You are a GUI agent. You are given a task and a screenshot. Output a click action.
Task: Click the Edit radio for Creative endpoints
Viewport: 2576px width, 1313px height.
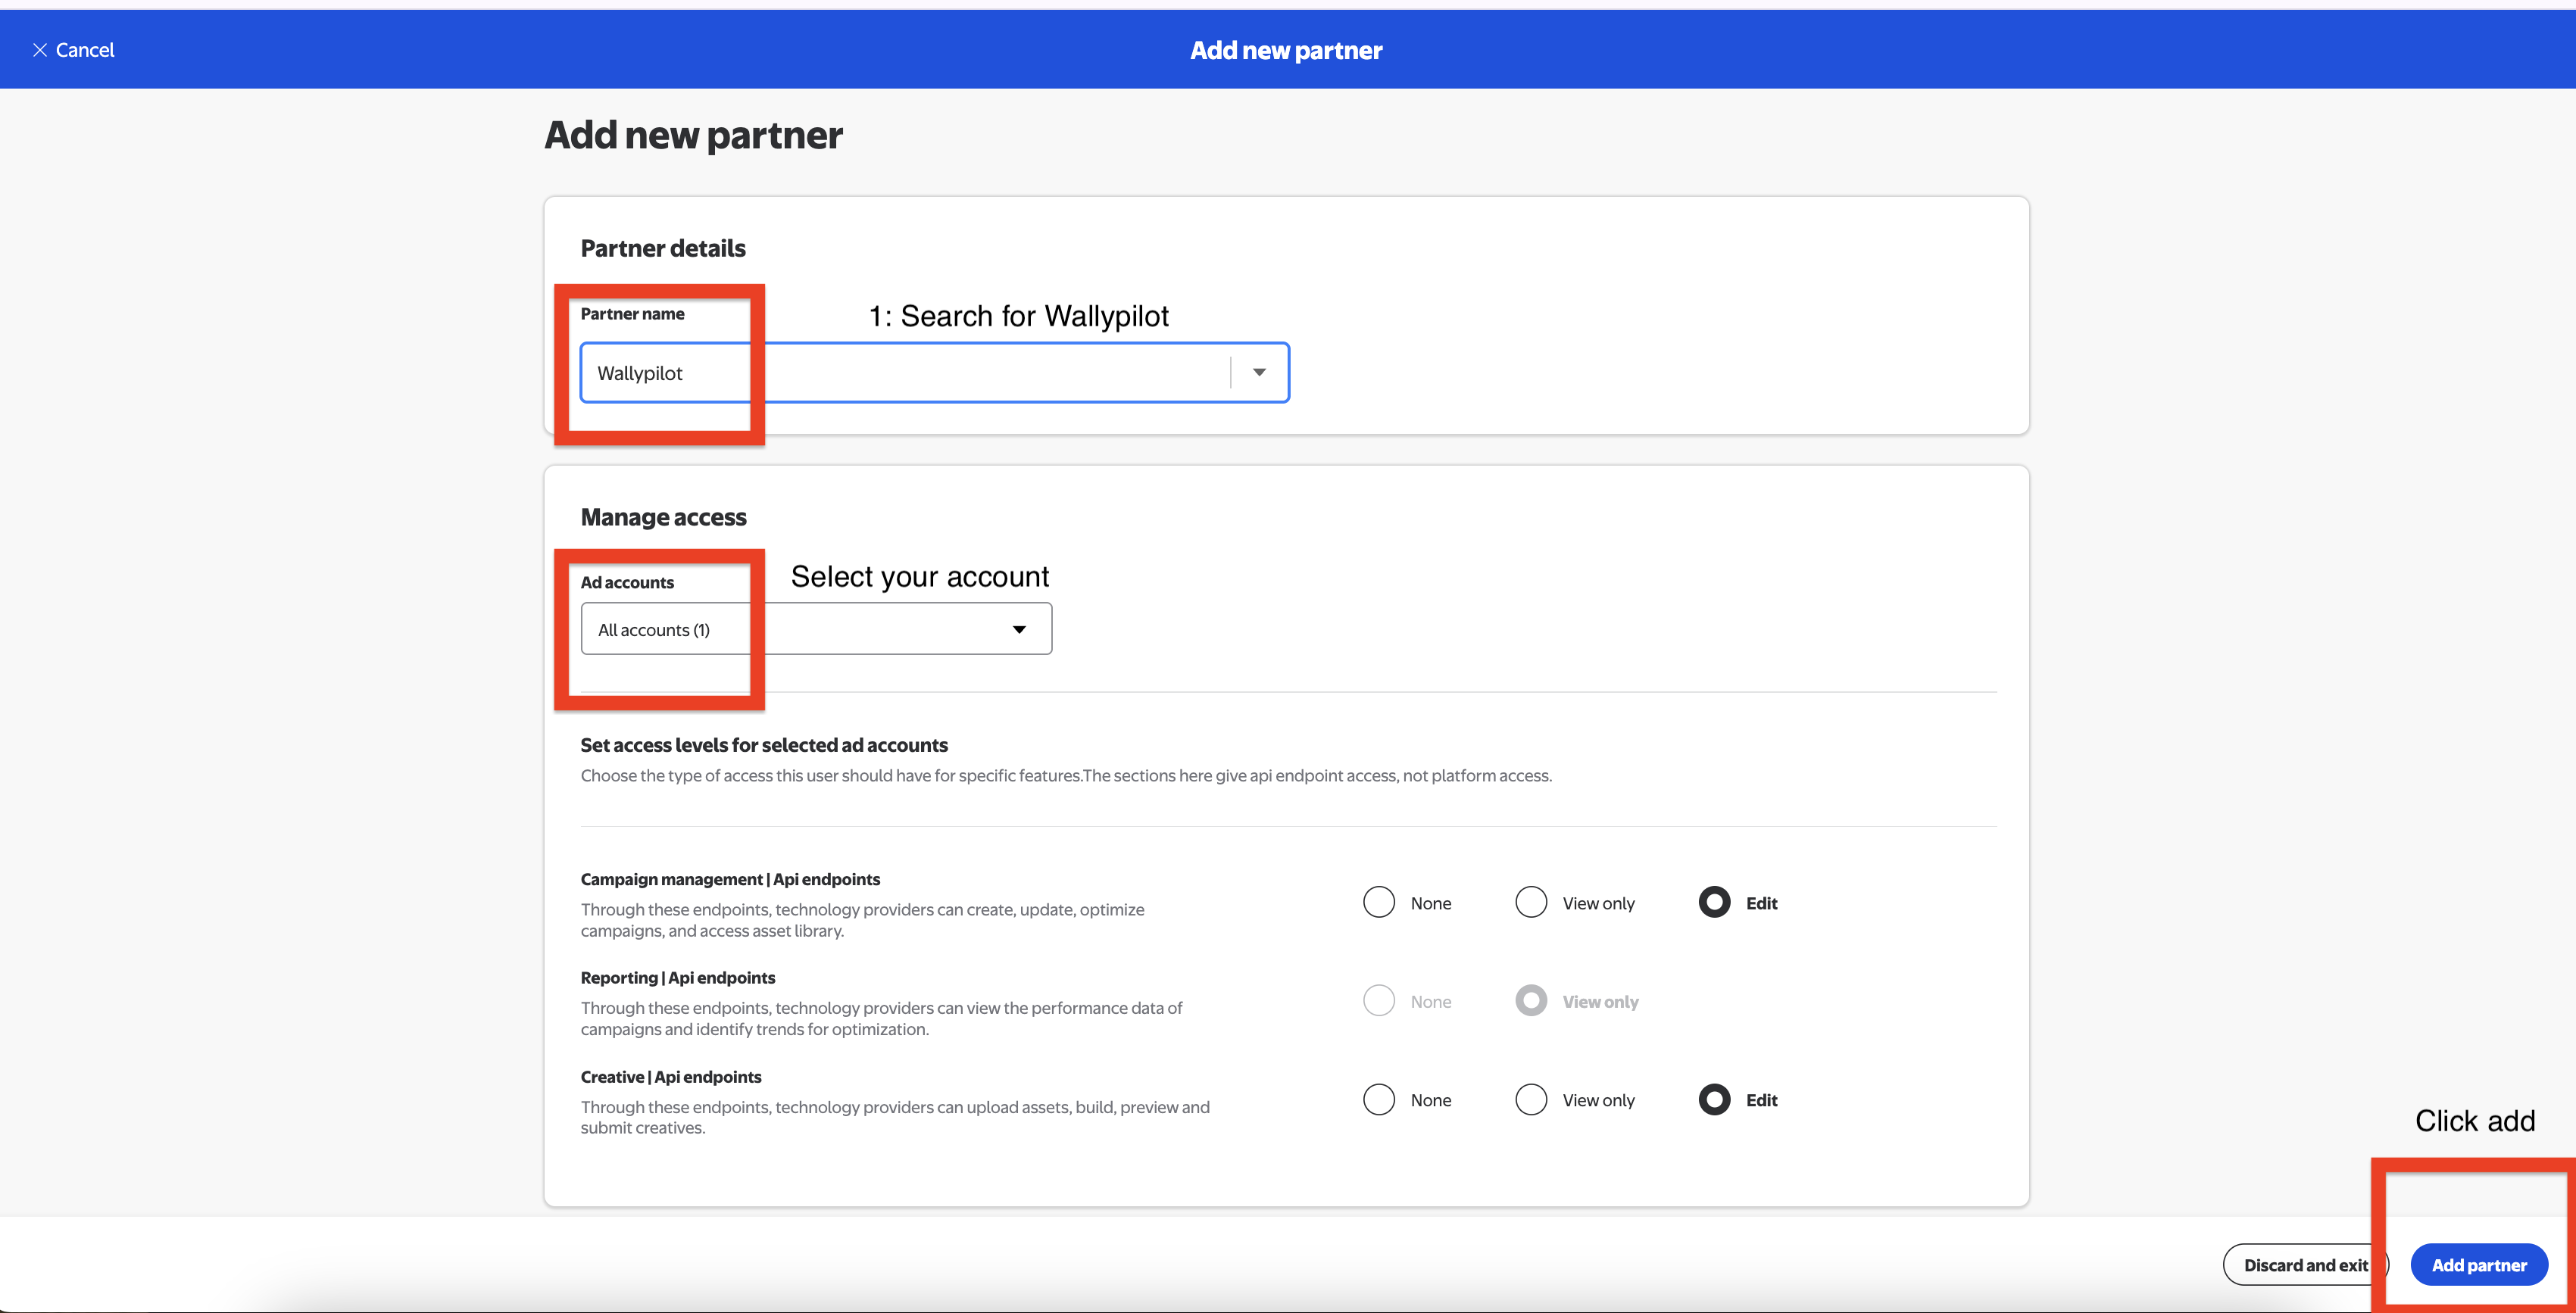1715,1099
